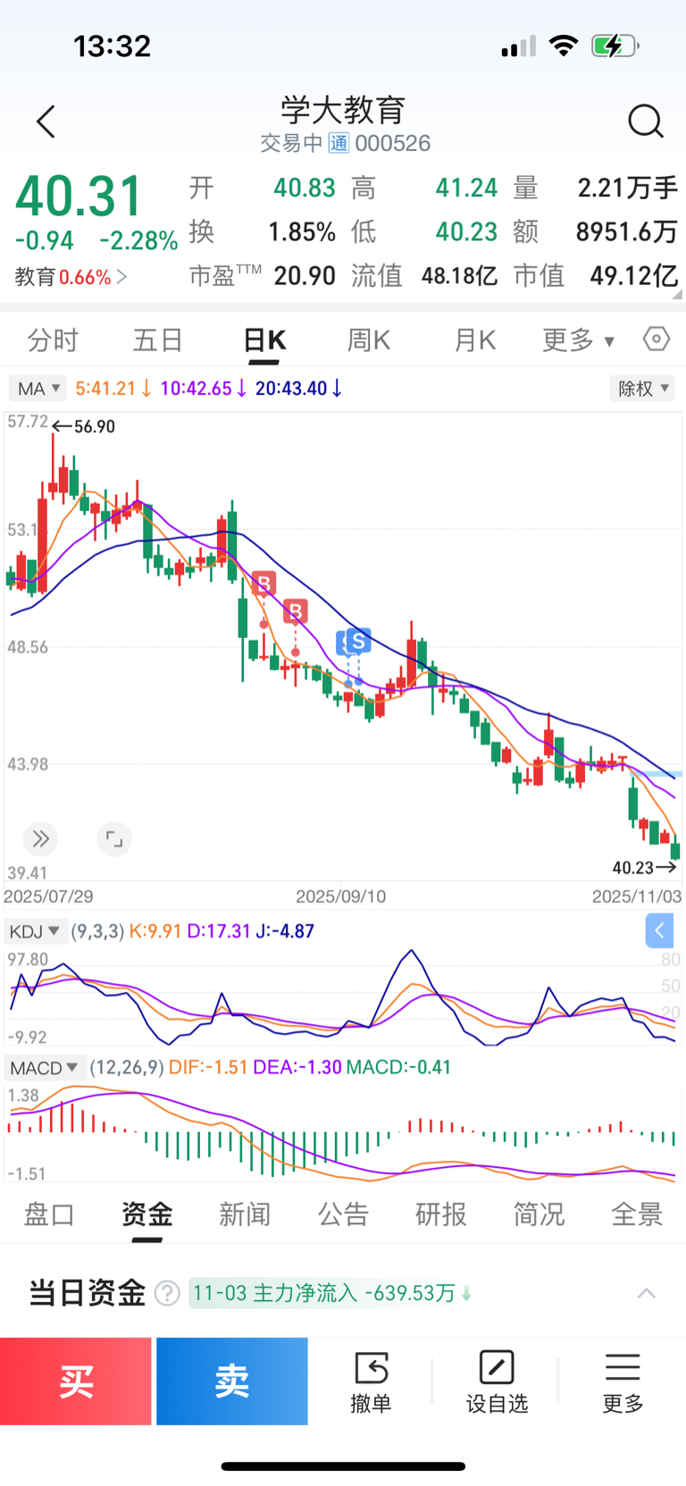
Task: Open the KDJ indicator dropdown
Action: tap(34, 931)
